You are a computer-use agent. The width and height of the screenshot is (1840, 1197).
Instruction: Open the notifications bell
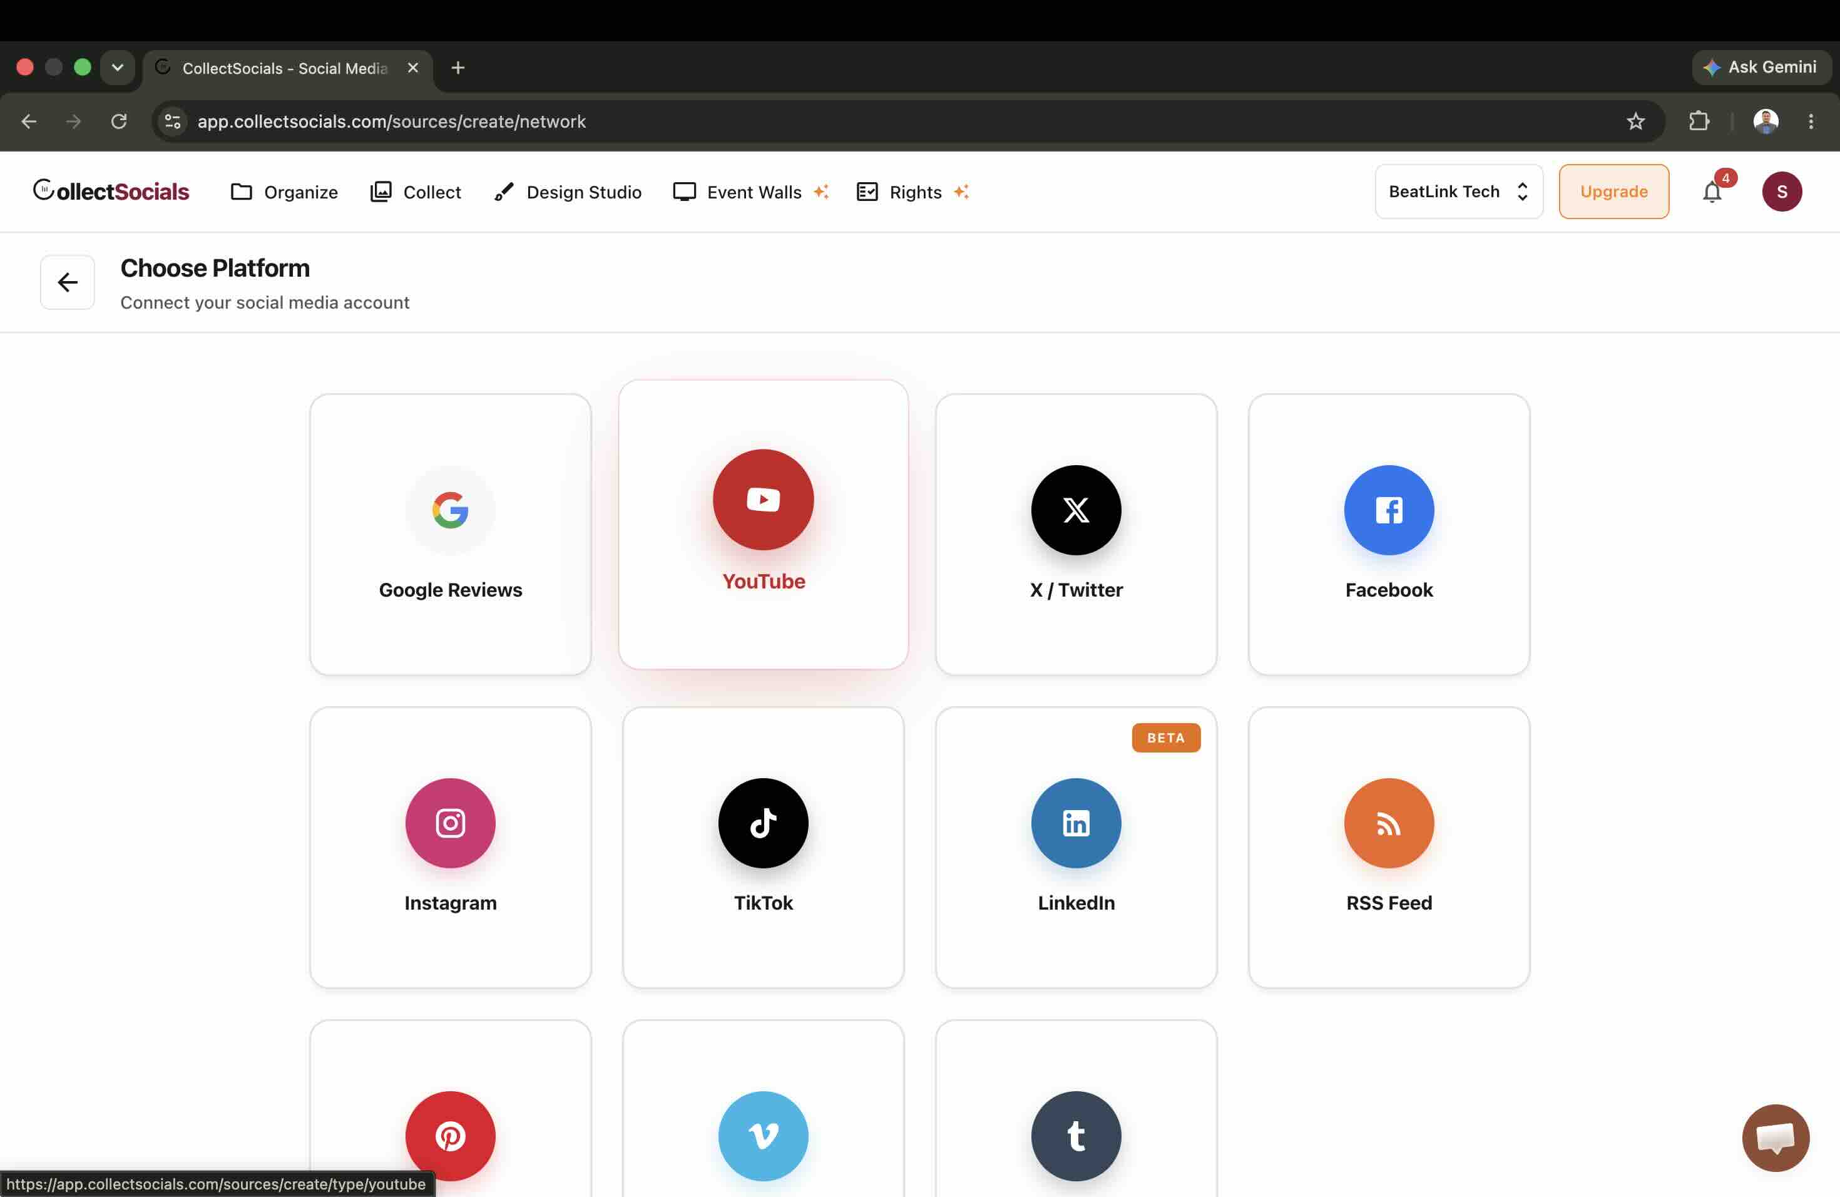tap(1712, 192)
